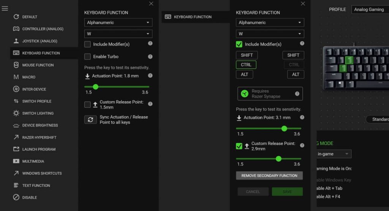Click the Remove Secondary Function button
The image size is (389, 211).
point(269,176)
